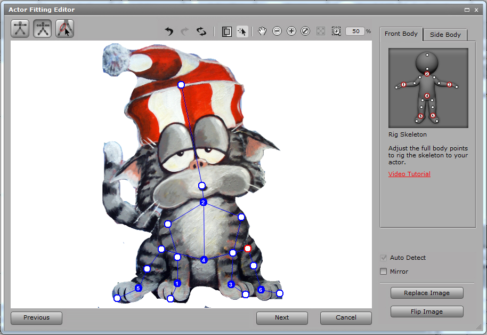Click the fit-to-window expand icon
The height and width of the screenshot is (335, 487).
(x=321, y=31)
